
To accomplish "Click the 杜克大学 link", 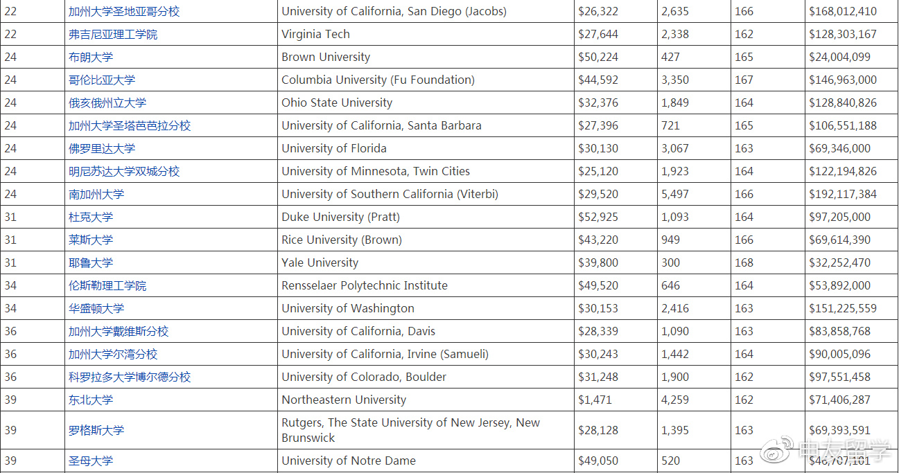I will (x=91, y=217).
